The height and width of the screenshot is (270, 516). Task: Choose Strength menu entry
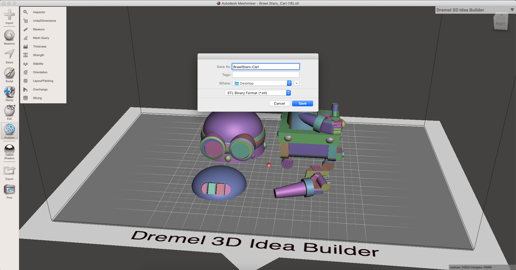coord(38,55)
